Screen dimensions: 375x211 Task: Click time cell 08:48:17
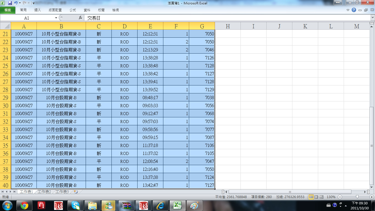coord(150,98)
